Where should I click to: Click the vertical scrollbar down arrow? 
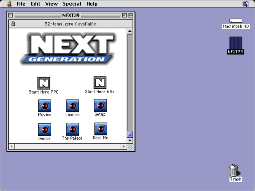130,140
